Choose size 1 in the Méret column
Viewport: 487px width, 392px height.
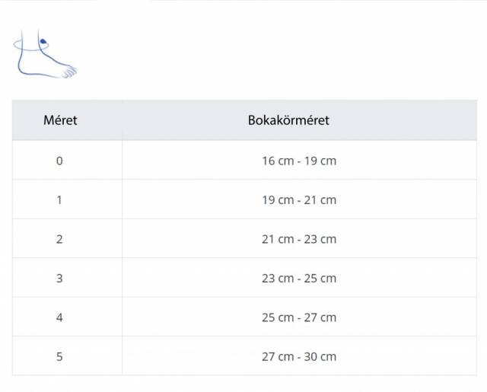click(x=59, y=200)
